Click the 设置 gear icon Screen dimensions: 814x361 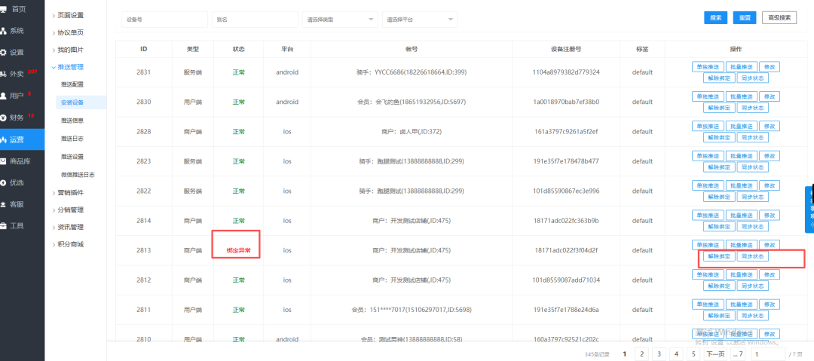coord(4,53)
